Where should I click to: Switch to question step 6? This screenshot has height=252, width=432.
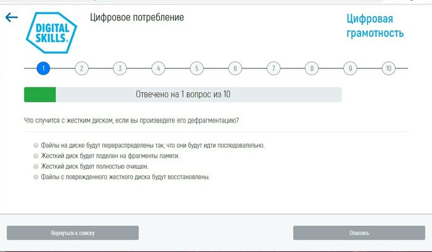(235, 68)
